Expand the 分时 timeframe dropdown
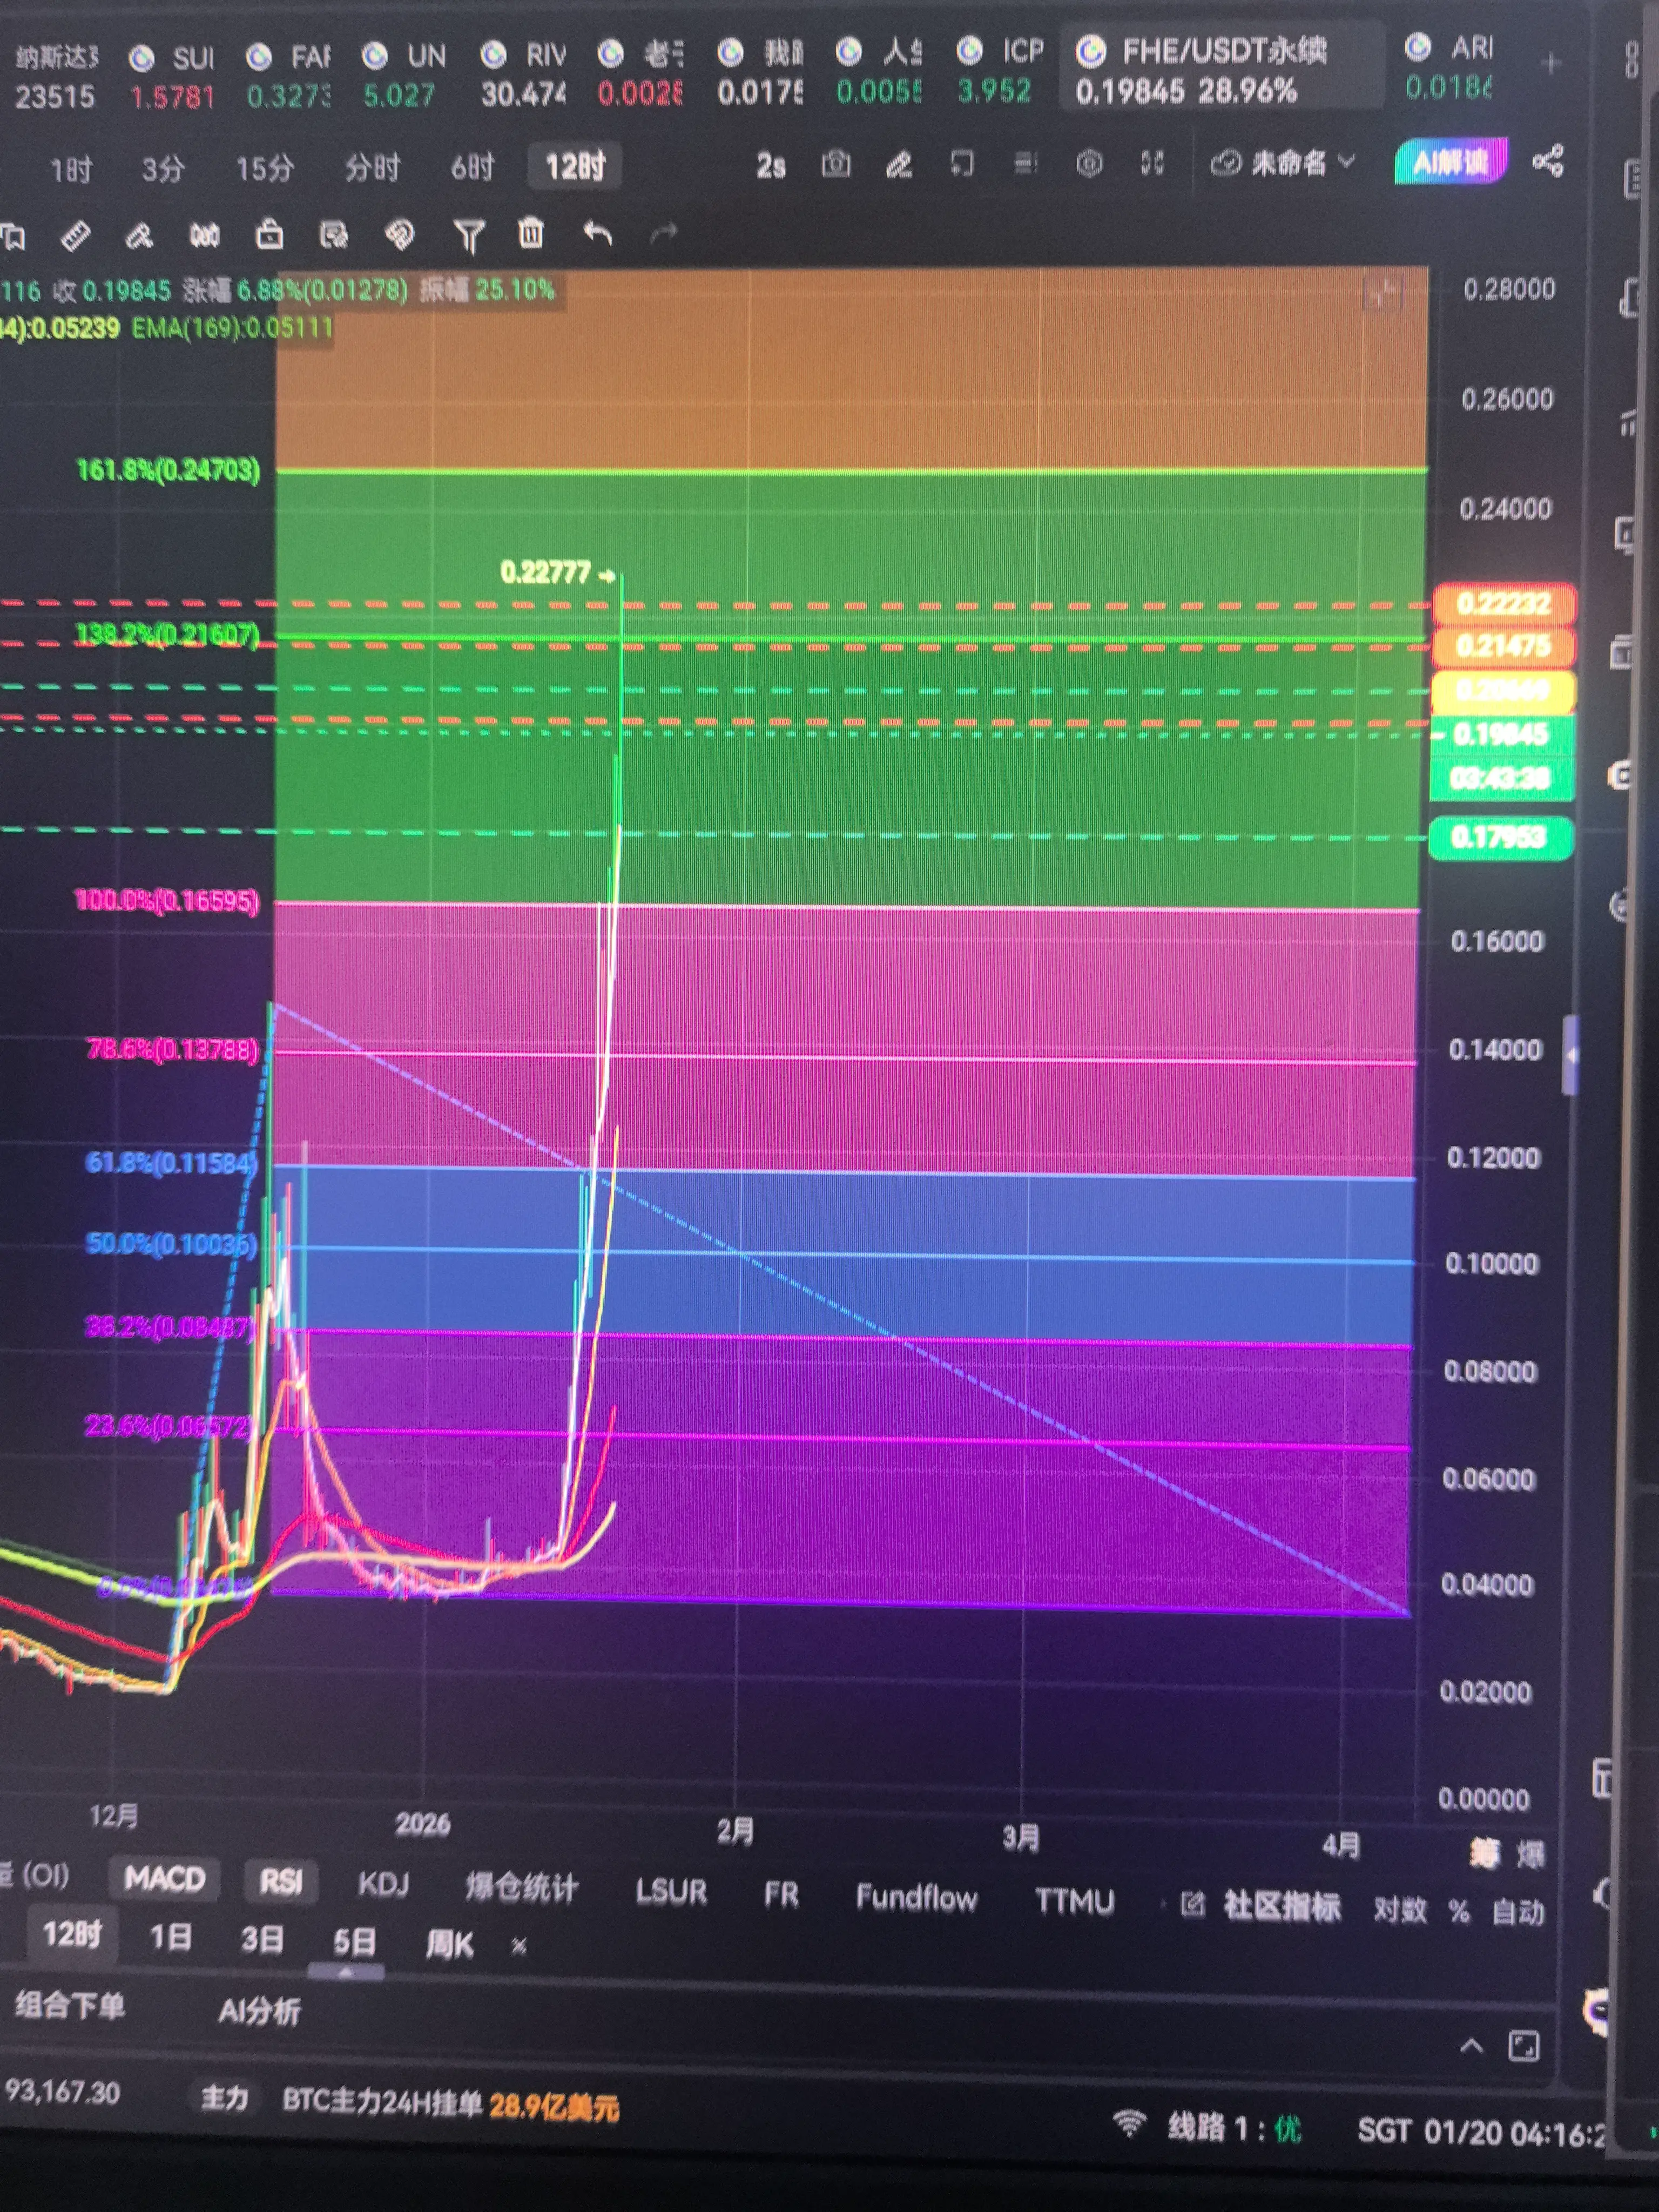The height and width of the screenshot is (2212, 1659). pos(372,167)
